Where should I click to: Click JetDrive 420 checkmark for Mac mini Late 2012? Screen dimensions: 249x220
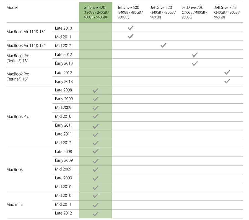pyautogui.click(x=95, y=214)
